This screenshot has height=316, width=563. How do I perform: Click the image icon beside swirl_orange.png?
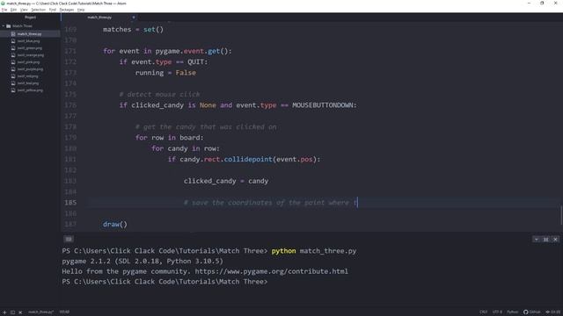(x=13, y=55)
